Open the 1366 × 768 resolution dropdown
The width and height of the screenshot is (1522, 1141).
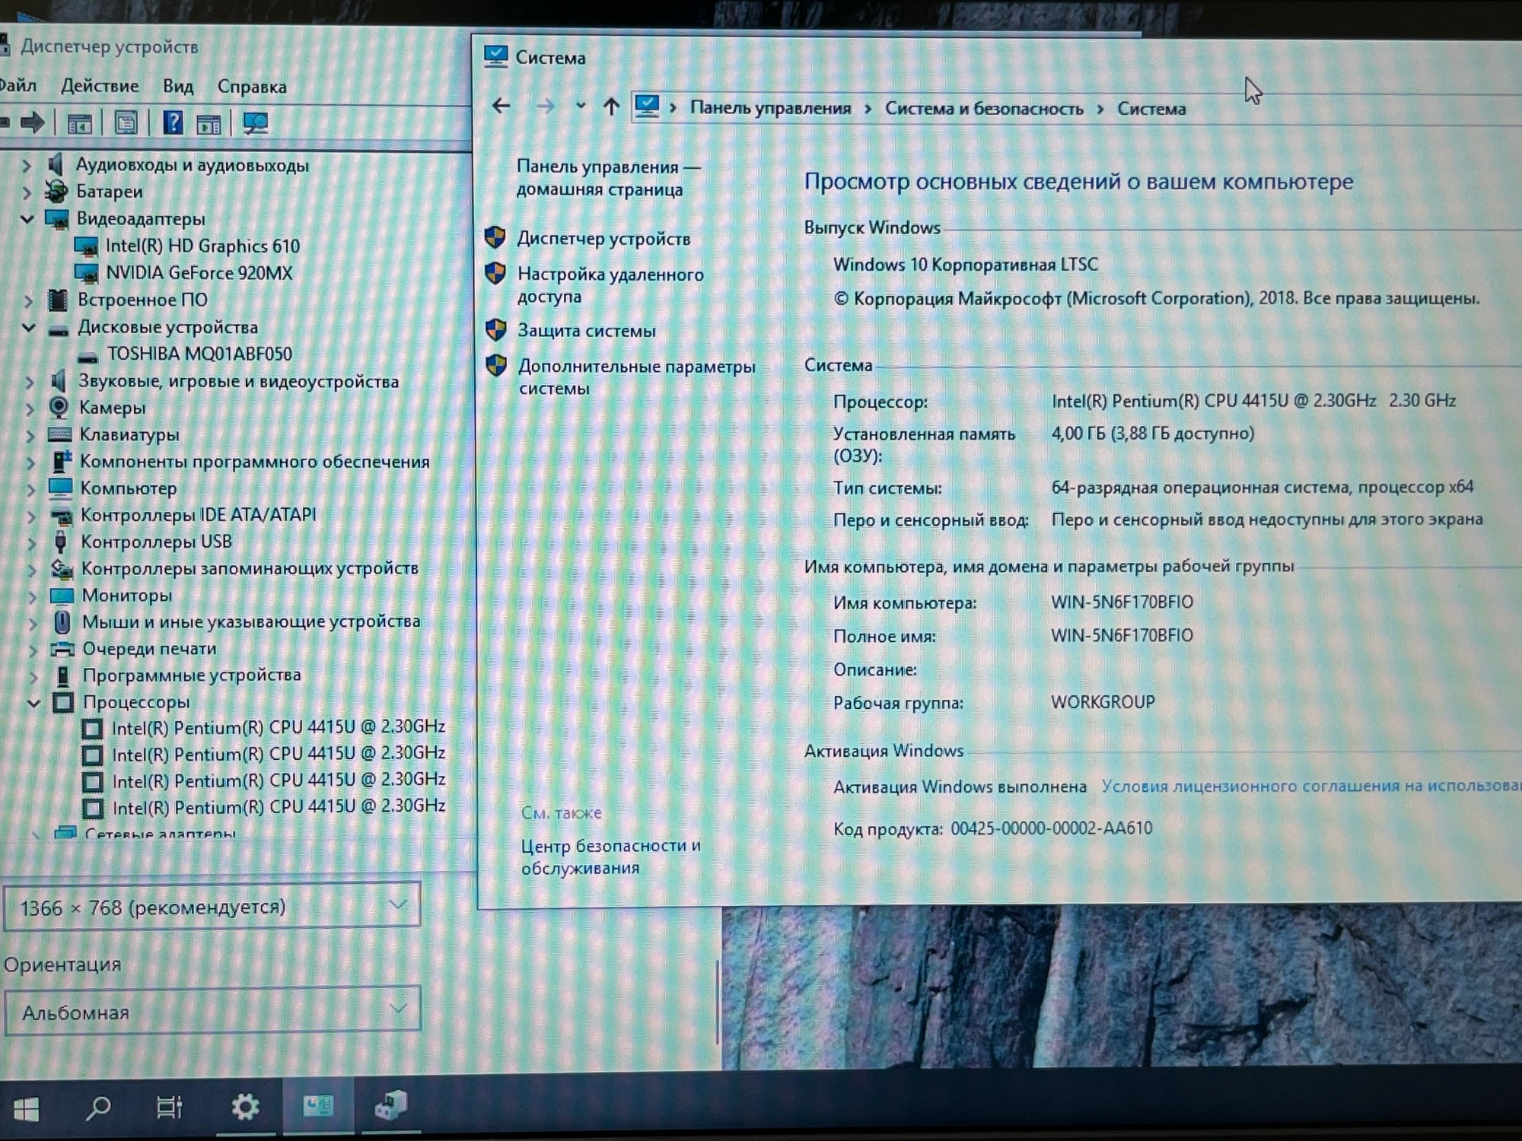click(212, 907)
